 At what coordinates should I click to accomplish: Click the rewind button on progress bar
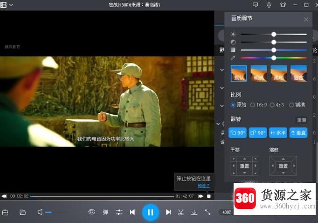4,196
